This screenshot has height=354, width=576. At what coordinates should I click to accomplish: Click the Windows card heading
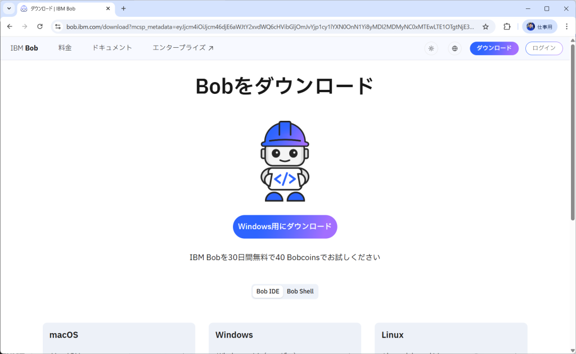pos(234,335)
